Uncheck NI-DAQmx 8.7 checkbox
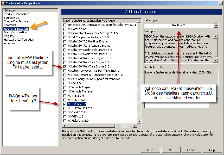This screenshot has height=155, width=224. [x=65, y=104]
